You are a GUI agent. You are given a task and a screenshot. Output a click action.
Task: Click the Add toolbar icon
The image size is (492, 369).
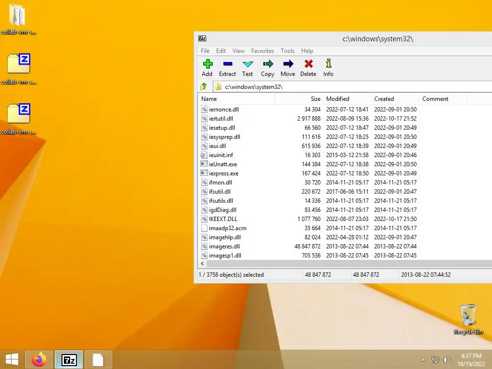(208, 64)
